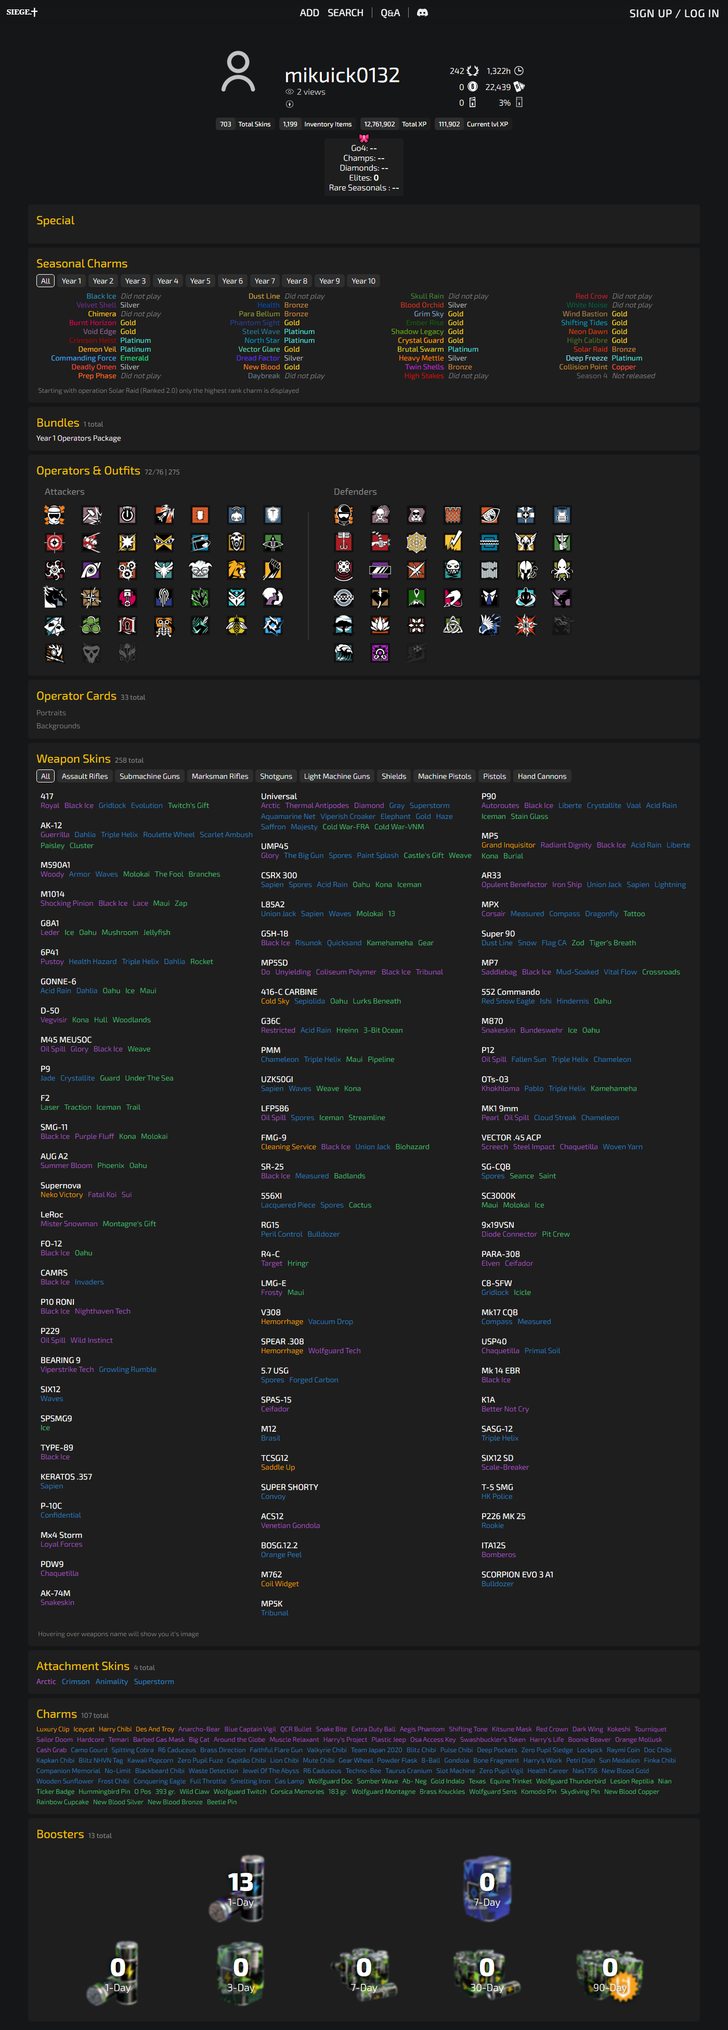
Task: Click the Luxury Clip charm
Action: 53,1730
